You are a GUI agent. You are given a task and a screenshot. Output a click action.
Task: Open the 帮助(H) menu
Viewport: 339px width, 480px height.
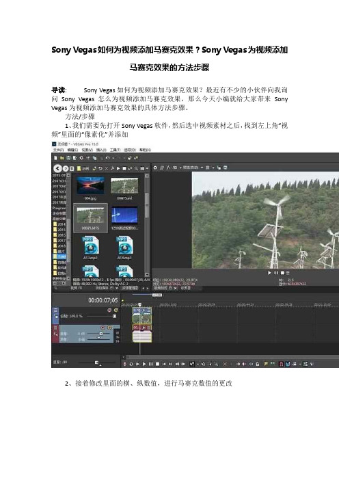(x=145, y=150)
